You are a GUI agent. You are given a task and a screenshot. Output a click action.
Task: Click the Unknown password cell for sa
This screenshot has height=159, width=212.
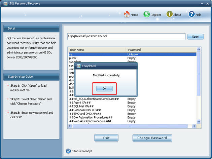pos(133,54)
